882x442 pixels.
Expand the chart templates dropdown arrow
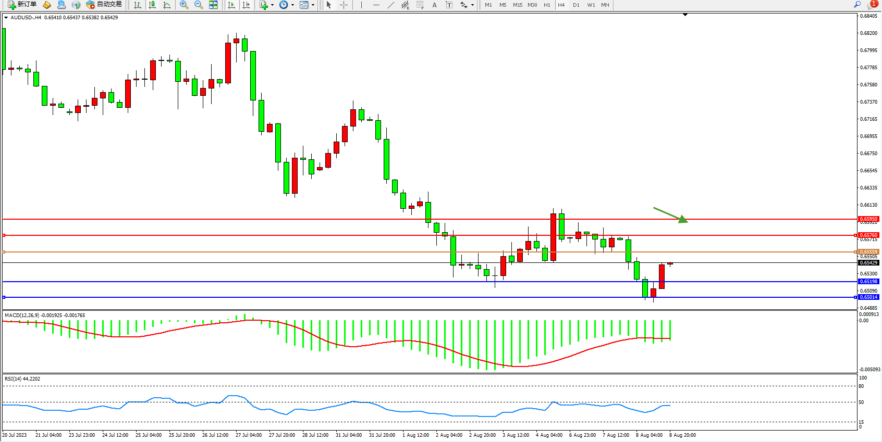coord(313,5)
